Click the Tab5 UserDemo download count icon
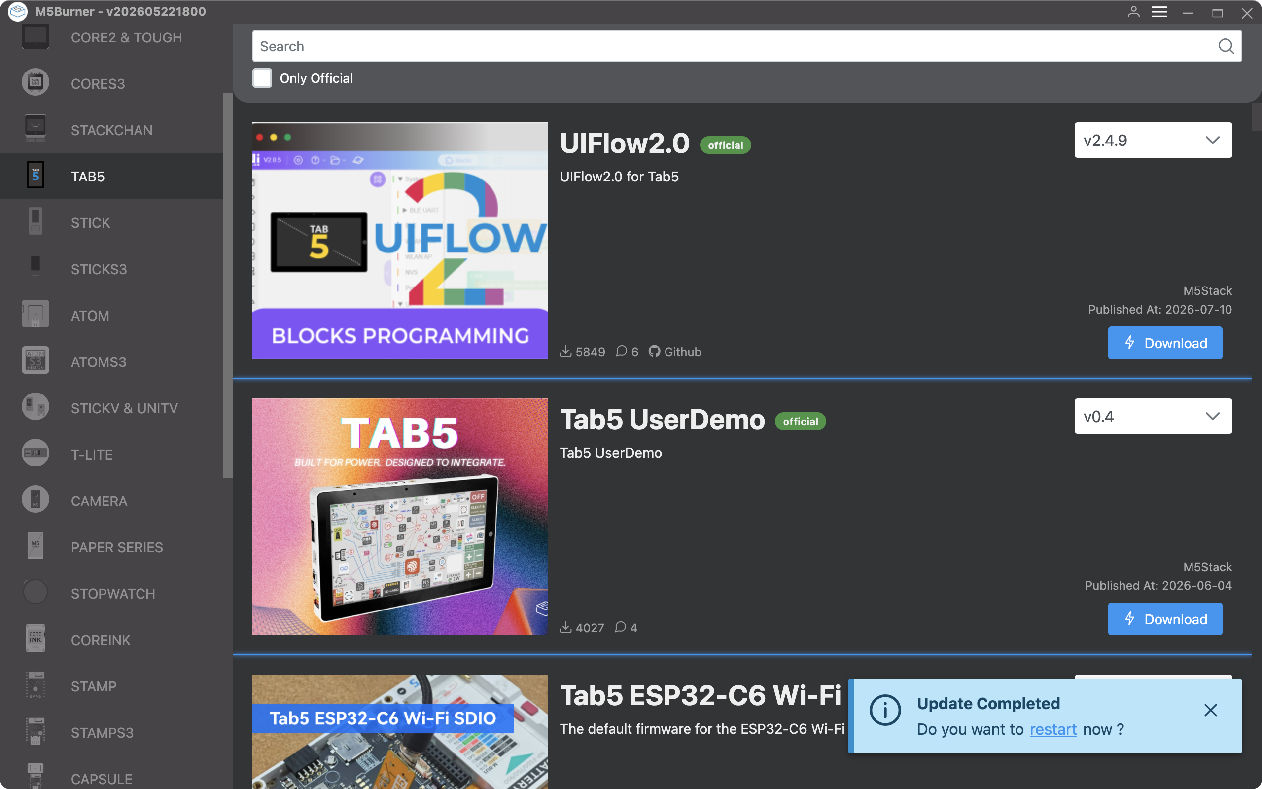 tap(566, 628)
